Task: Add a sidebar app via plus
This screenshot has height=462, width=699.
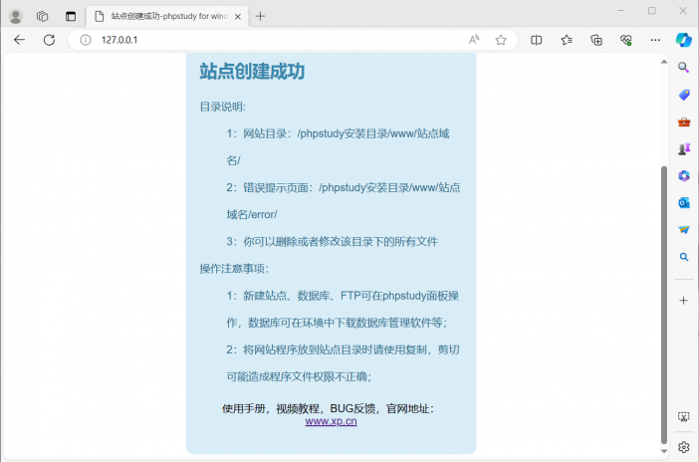Action: (x=684, y=301)
